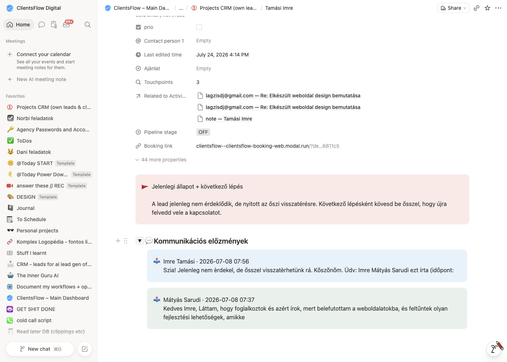Viewport: 507px width, 362px height.
Task: Open Projects CRM favorite in sidebar
Action: pyautogui.click(x=49, y=107)
